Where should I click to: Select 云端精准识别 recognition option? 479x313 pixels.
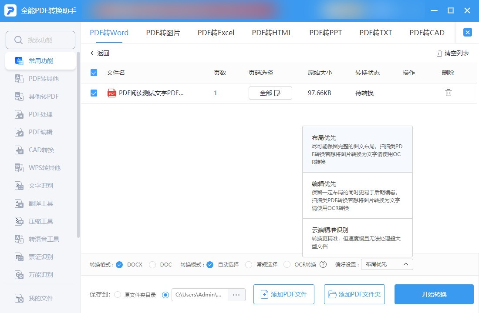pos(357,238)
